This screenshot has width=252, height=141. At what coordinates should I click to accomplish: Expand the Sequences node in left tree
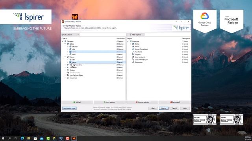pyautogui.click(x=65, y=78)
